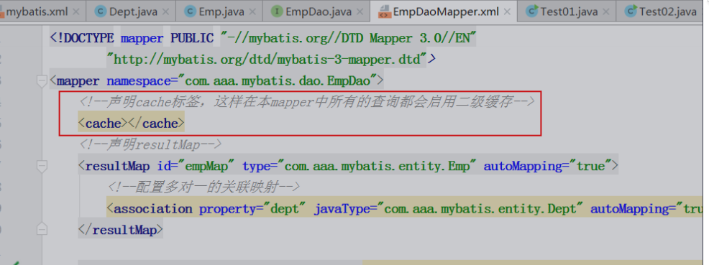Click the comment about declaring the cache tag

307,102
